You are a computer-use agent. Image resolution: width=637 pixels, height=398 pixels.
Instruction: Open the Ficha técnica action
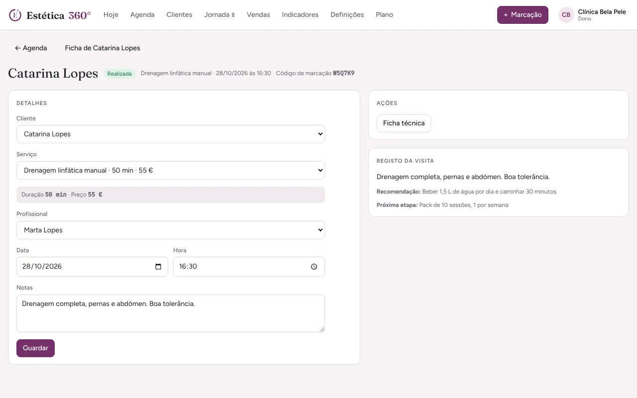(404, 123)
